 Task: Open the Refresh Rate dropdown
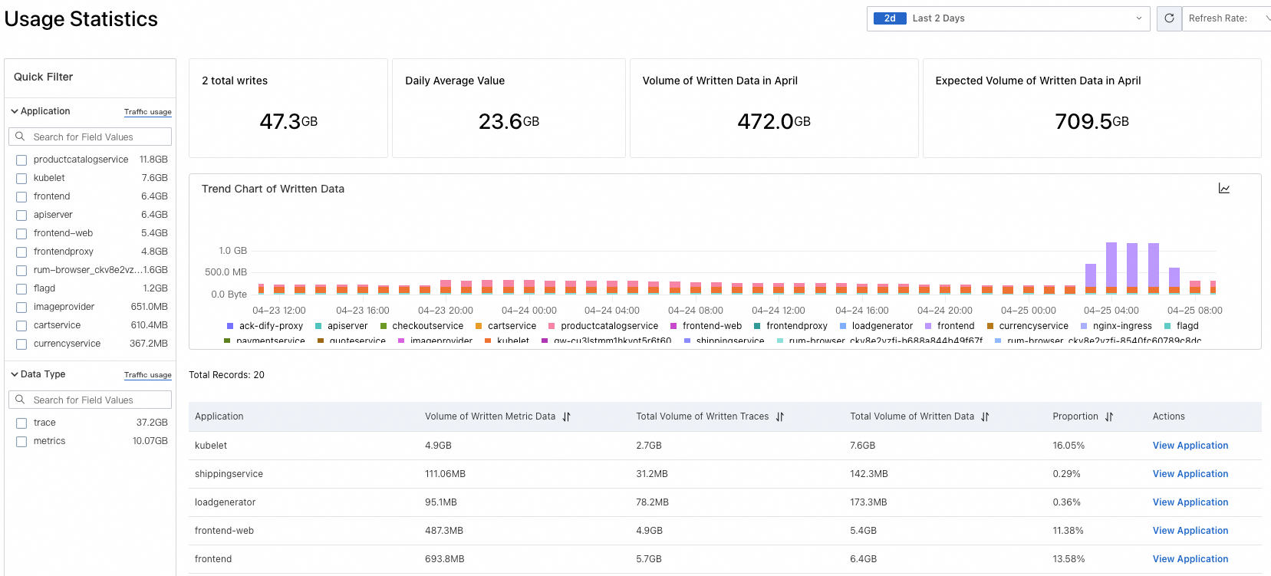tap(1227, 18)
